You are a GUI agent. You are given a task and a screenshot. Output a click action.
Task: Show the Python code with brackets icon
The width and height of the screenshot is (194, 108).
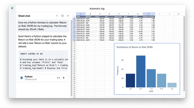point(58,78)
